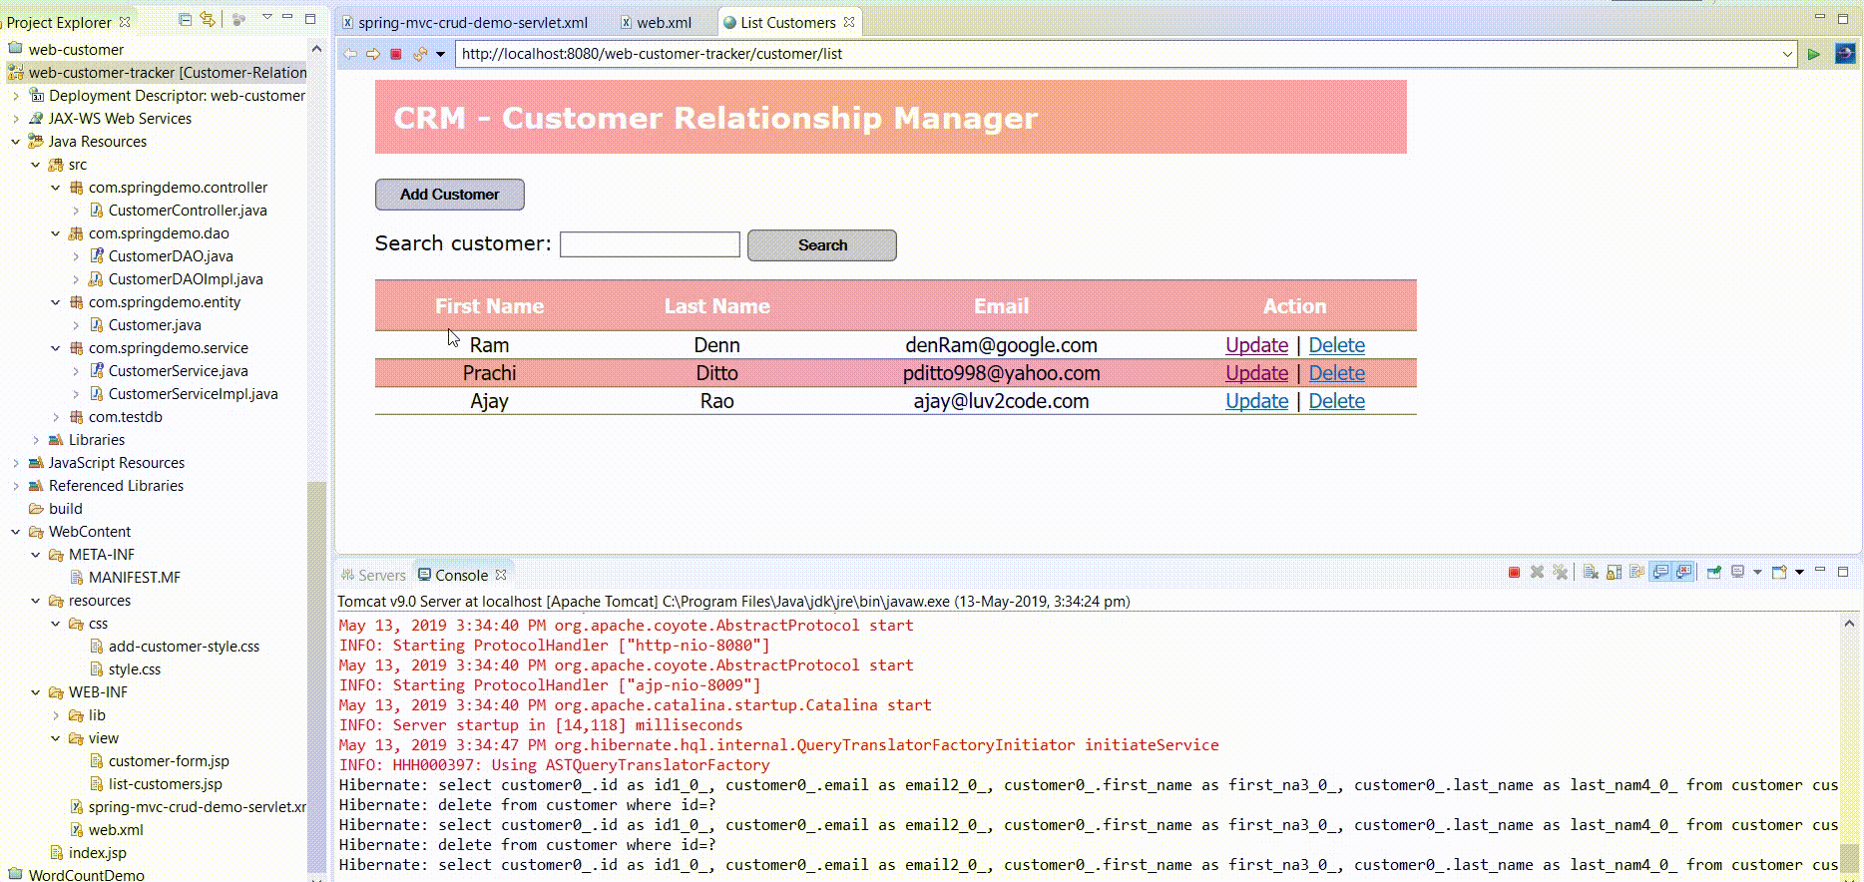This screenshot has width=1864, height=882.
Task: Expand com.testdb package
Action: [x=56, y=417]
